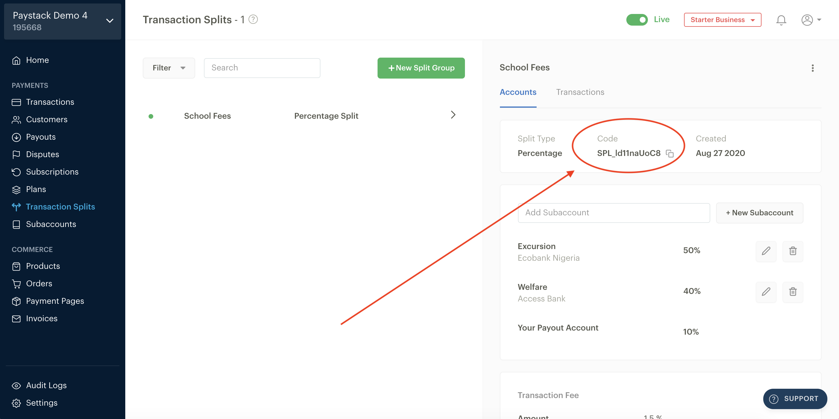Click the 40% share value
Image resolution: width=839 pixels, height=419 pixels.
(692, 291)
